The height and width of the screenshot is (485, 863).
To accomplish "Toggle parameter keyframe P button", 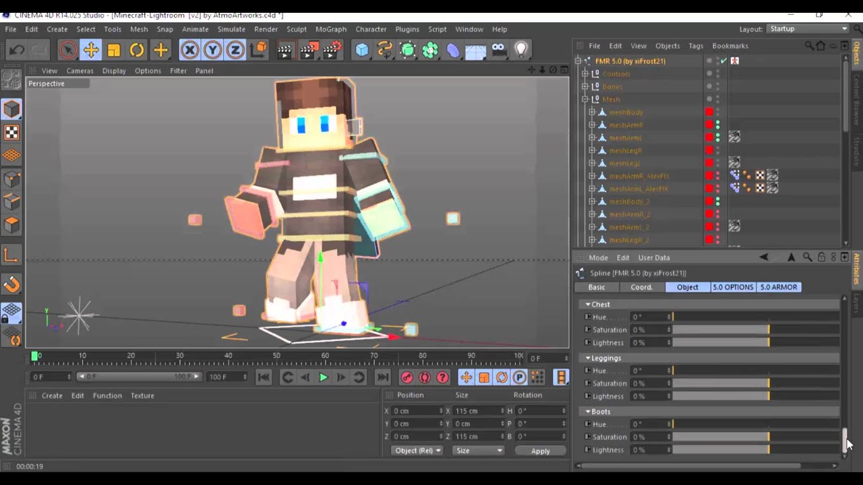I will click(519, 377).
